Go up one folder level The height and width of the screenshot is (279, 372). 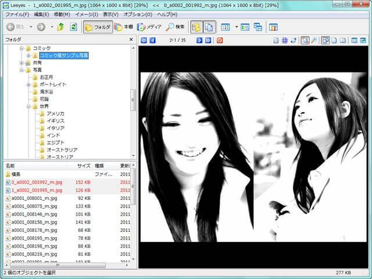tap(60, 27)
